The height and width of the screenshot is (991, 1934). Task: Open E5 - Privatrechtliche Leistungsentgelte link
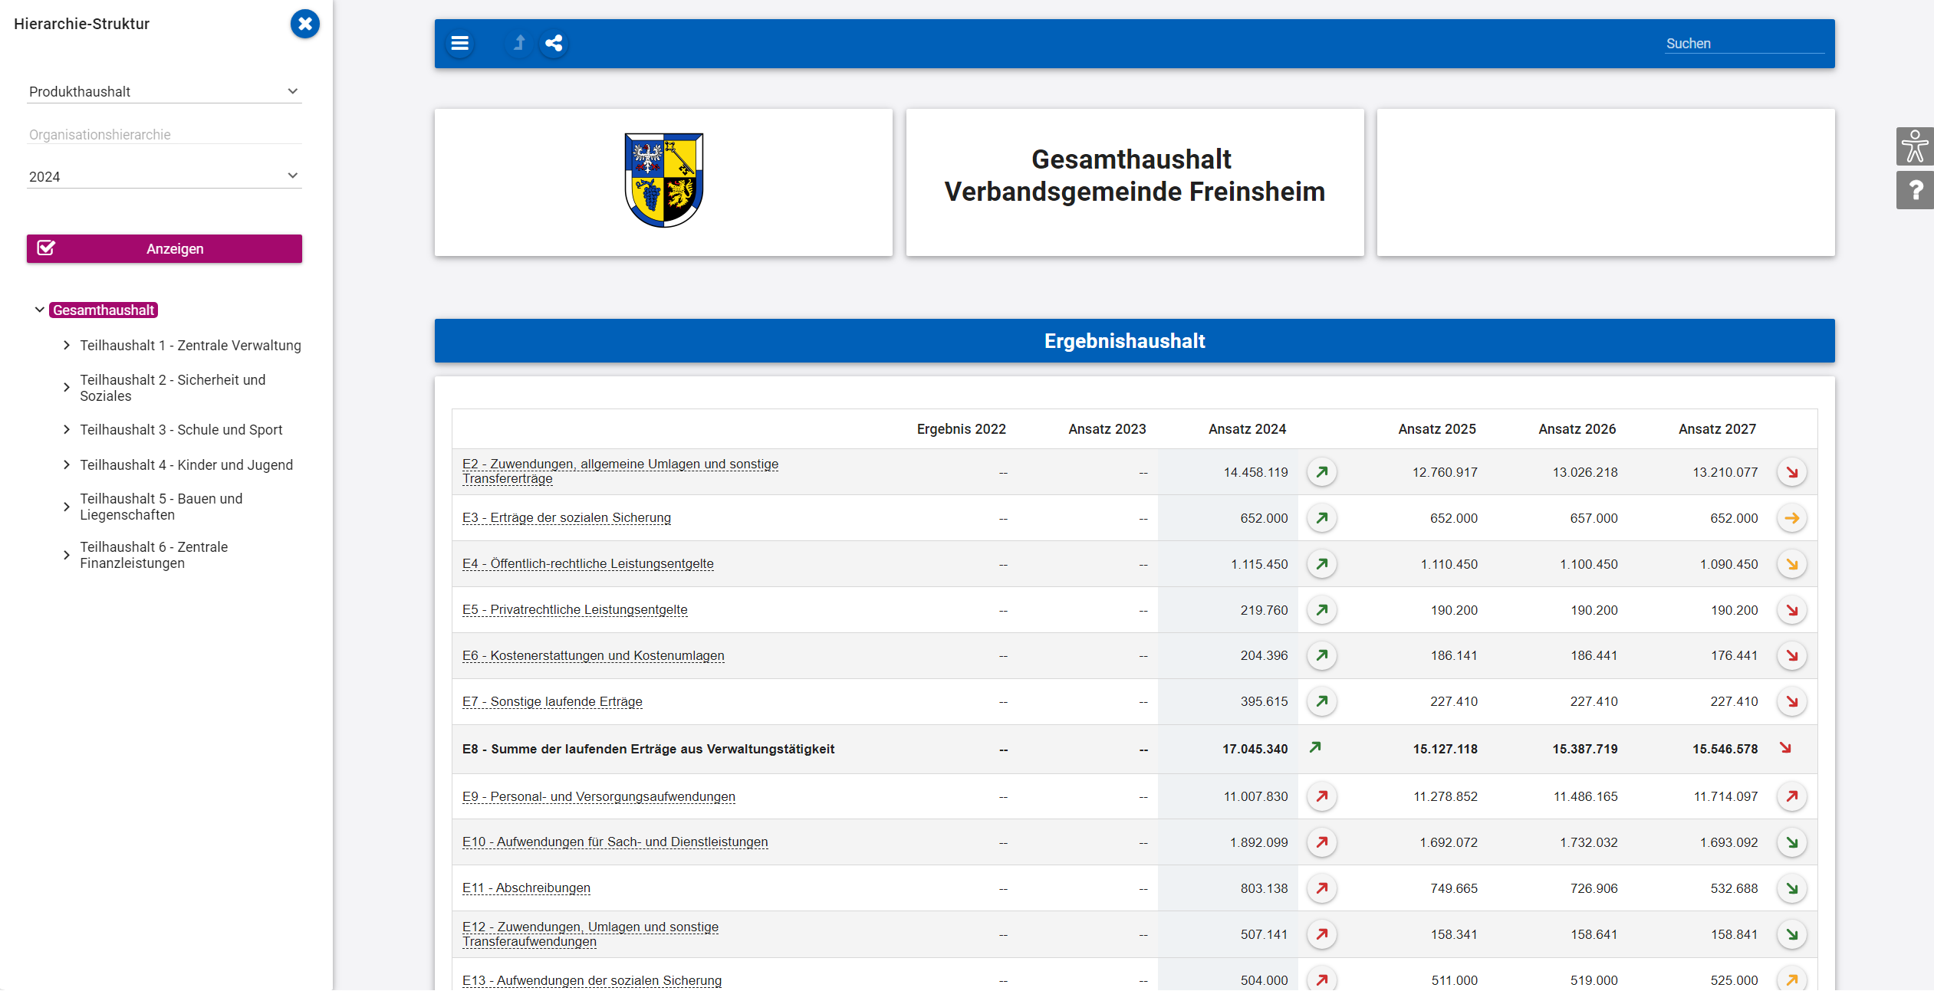click(x=574, y=610)
